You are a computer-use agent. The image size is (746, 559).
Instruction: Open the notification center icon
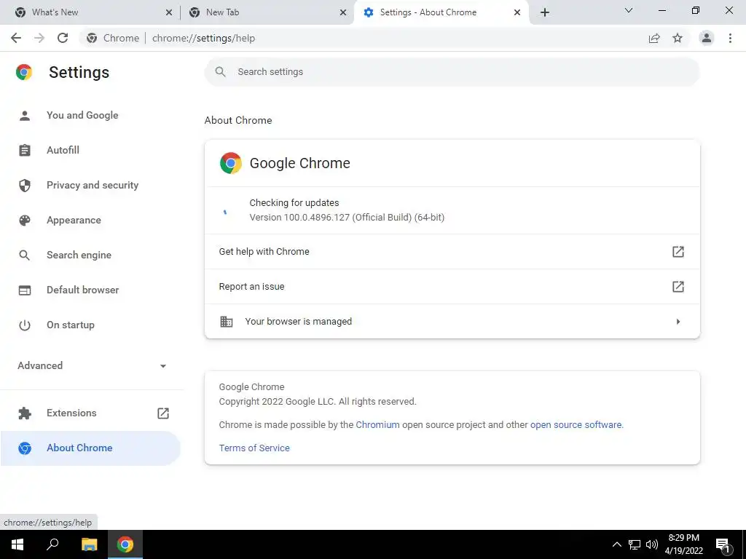click(x=723, y=544)
